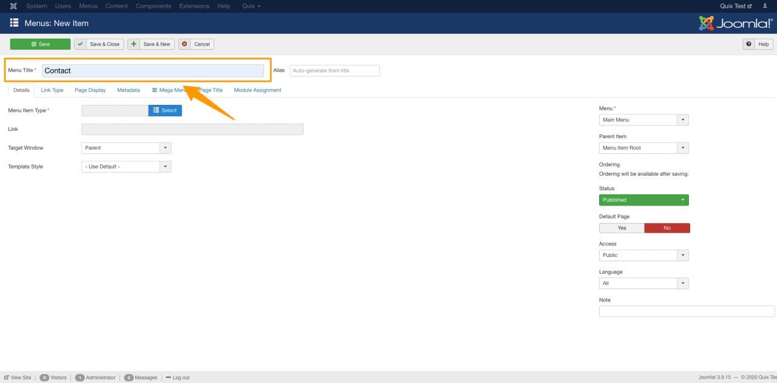The width and height of the screenshot is (777, 383).
Task: Click the Select menu item type button
Action: pos(165,110)
